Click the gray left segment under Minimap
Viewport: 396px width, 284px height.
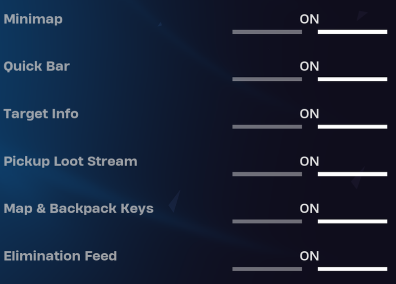[267, 32]
